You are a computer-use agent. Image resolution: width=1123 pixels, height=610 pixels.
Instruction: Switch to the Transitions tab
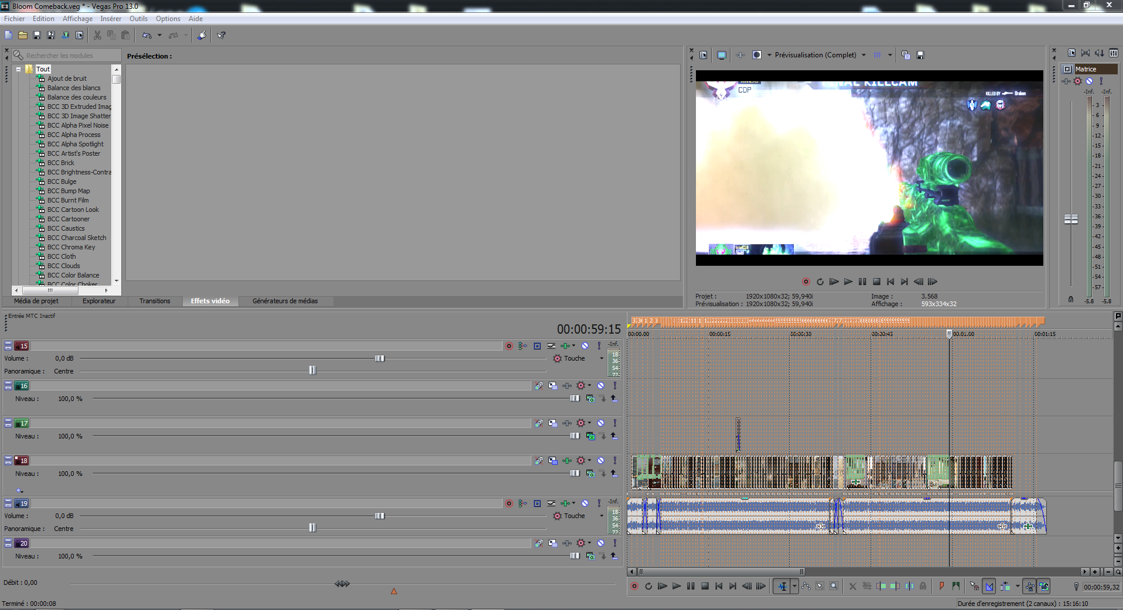click(155, 301)
